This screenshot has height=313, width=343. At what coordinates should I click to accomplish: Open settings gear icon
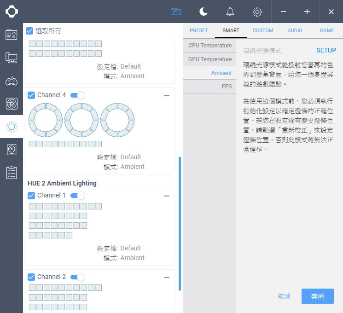tap(257, 12)
